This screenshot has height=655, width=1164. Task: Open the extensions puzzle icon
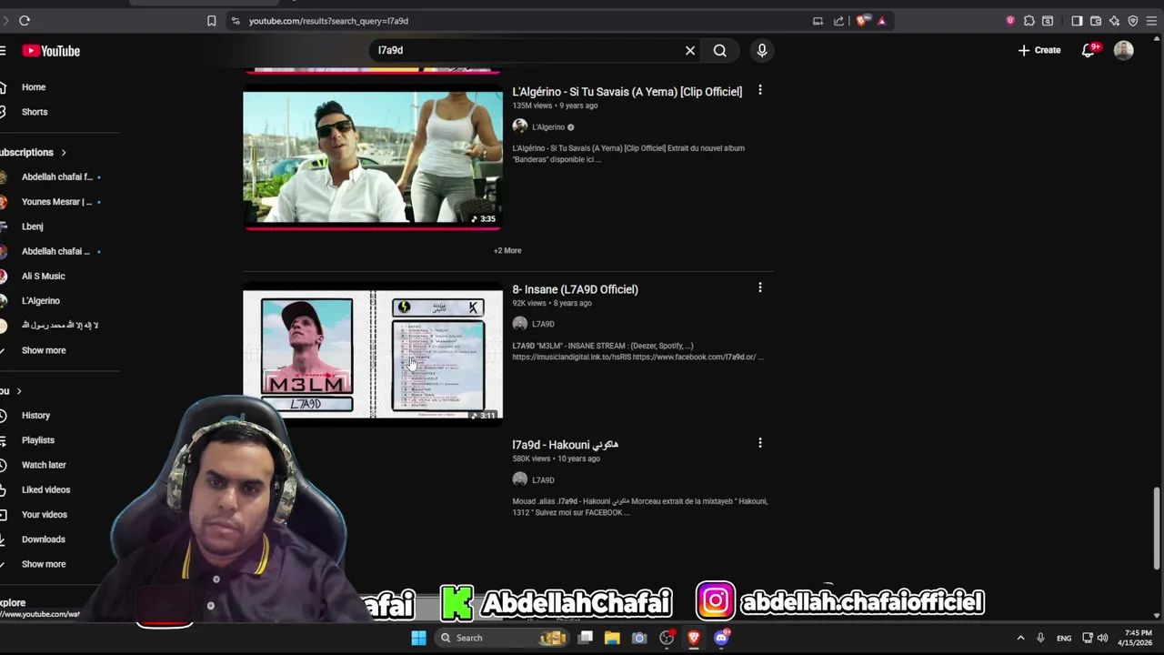[x=1029, y=20]
